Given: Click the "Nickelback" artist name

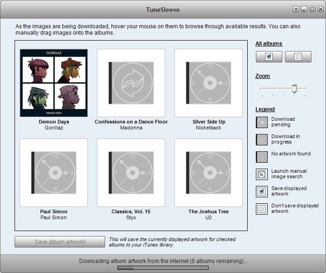Looking at the screenshot, I should [x=209, y=128].
